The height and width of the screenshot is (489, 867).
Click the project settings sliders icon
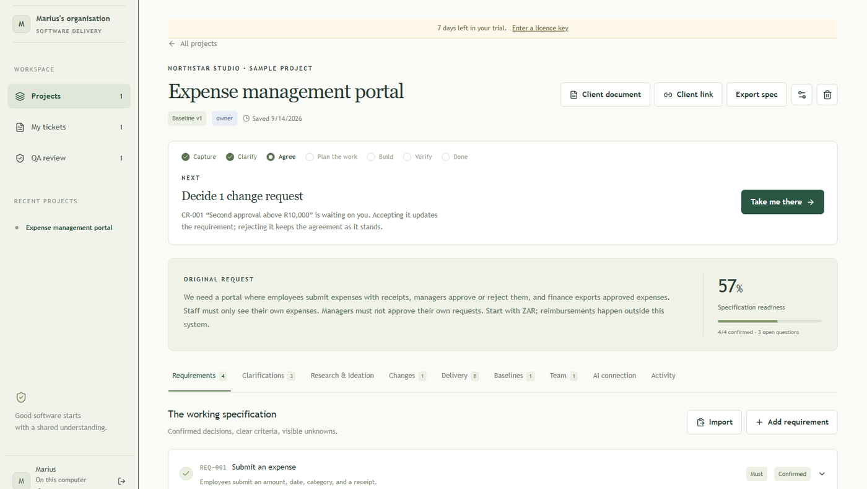pyautogui.click(x=801, y=95)
